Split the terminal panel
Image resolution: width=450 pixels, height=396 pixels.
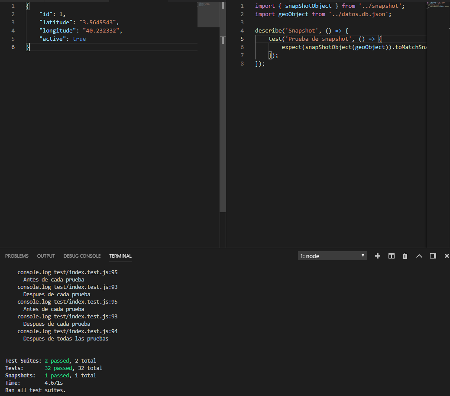392,256
